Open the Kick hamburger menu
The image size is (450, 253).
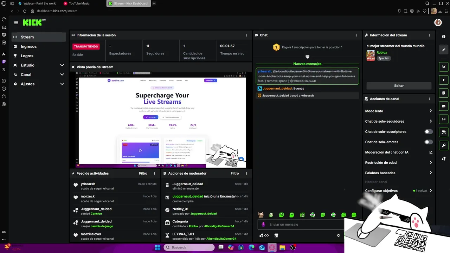click(16, 22)
